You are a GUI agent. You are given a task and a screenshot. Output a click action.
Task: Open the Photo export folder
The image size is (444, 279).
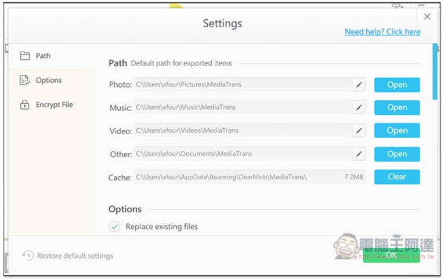[x=397, y=85]
